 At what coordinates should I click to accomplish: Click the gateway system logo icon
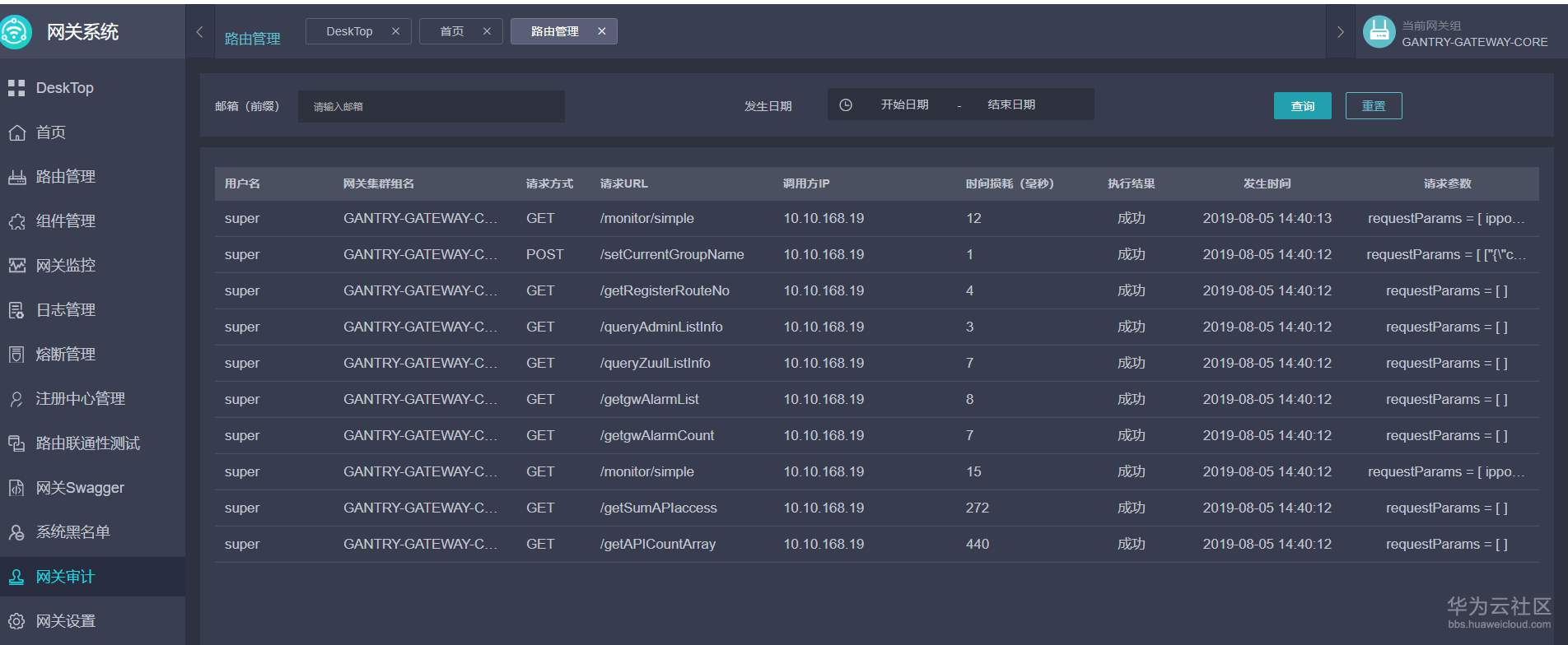click(x=15, y=33)
